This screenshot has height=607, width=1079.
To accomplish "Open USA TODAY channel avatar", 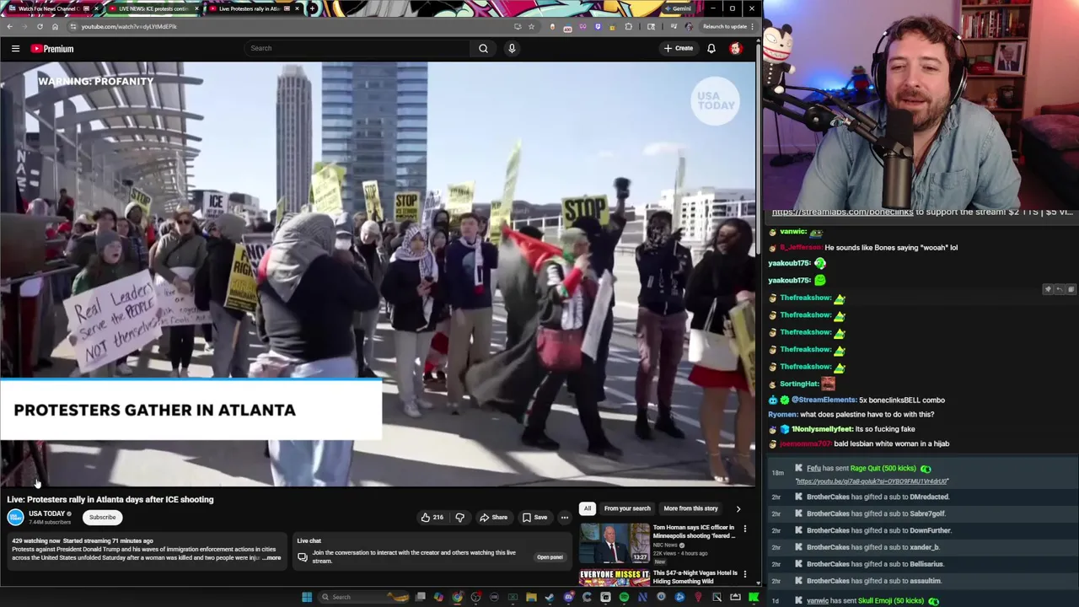I will 16,518.
